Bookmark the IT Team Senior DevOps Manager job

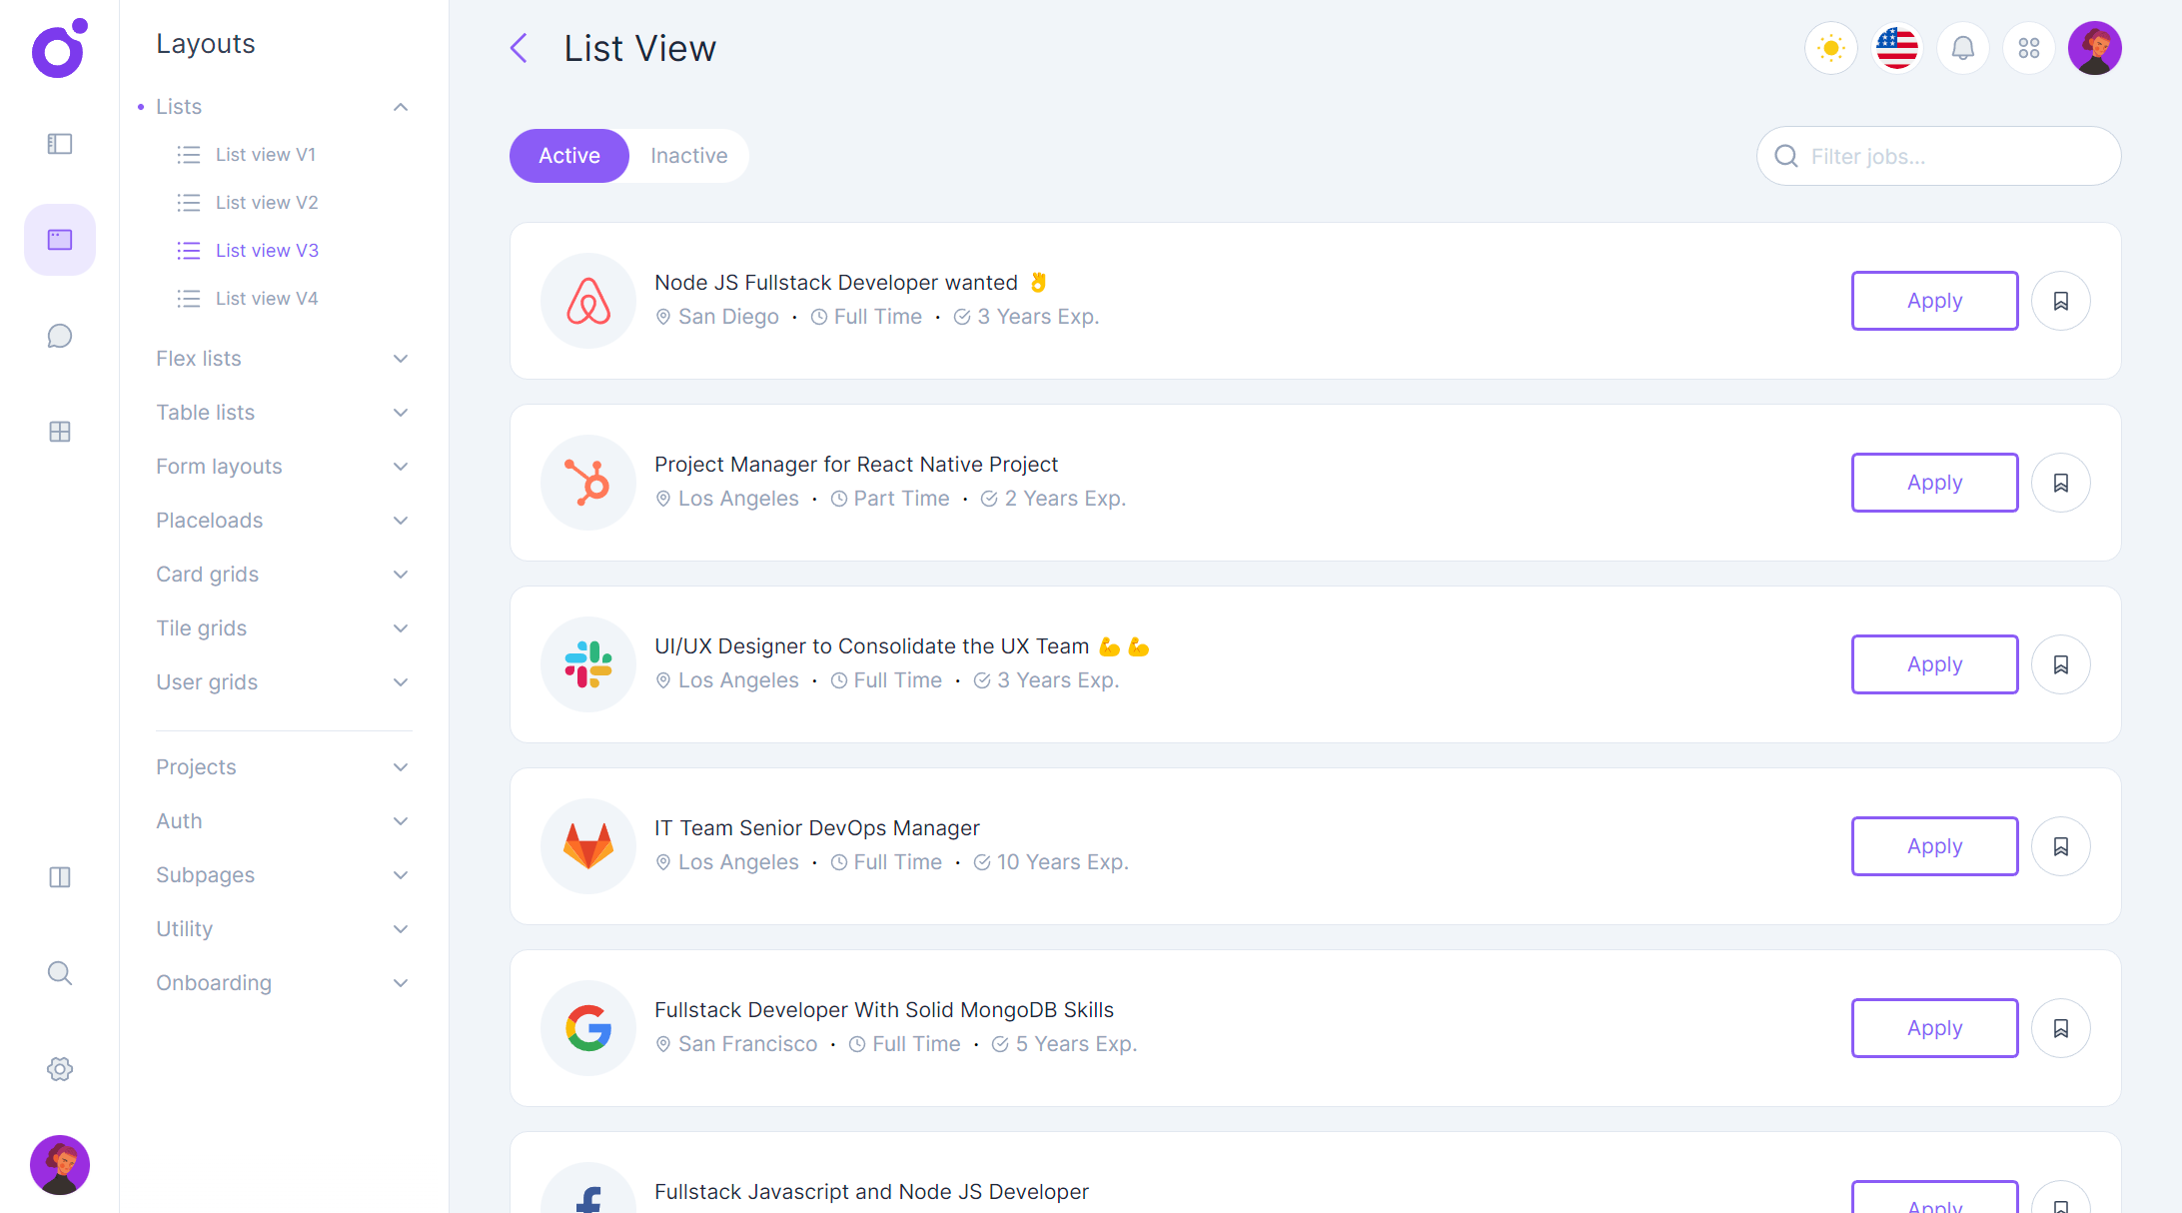(2061, 845)
